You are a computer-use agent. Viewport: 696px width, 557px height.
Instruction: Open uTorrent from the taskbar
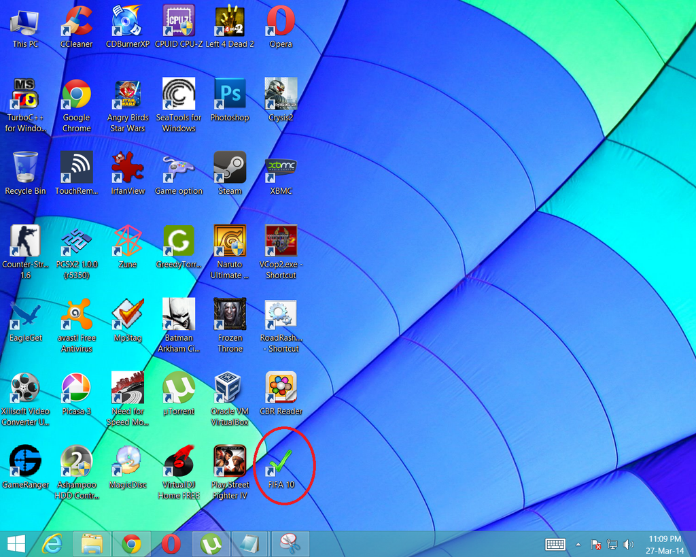tap(211, 543)
